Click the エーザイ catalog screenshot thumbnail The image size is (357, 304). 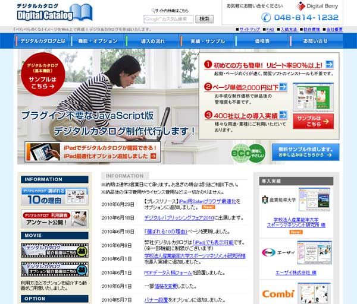point(314,253)
